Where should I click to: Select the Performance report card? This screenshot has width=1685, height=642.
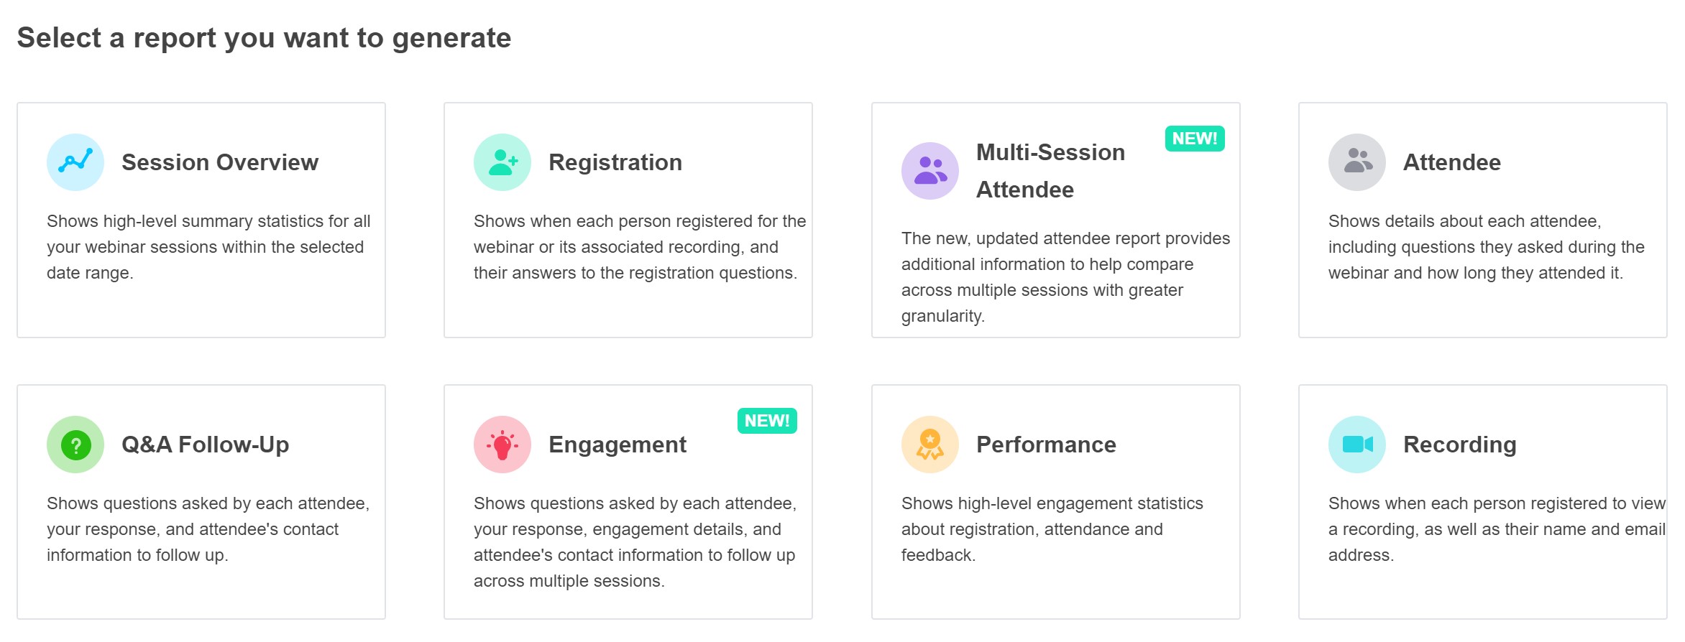1055,501
